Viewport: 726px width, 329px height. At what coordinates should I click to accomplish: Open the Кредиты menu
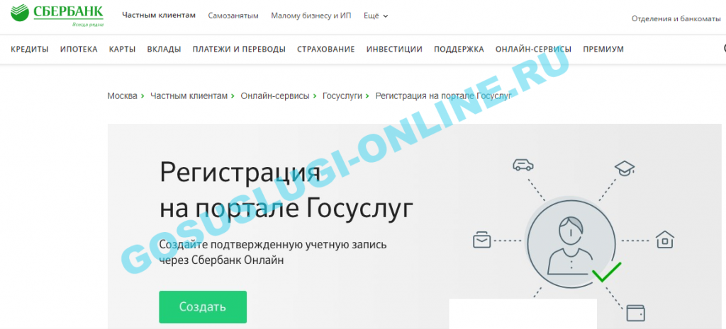click(x=30, y=49)
